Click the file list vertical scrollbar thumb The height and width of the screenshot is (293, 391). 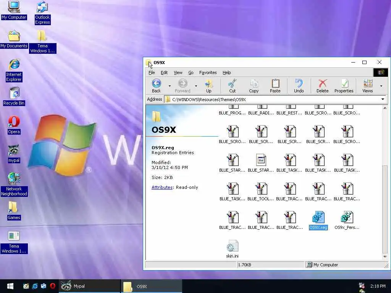coord(385,209)
